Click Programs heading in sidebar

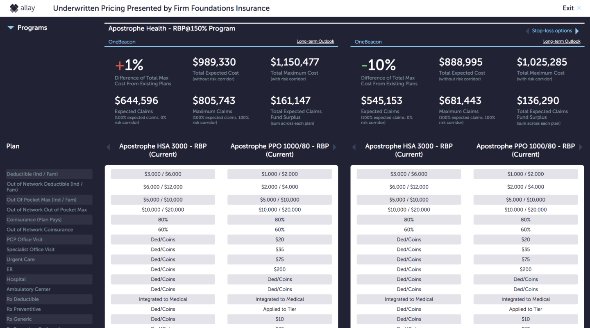point(32,28)
